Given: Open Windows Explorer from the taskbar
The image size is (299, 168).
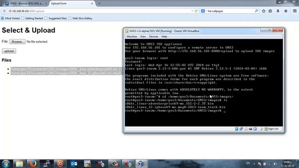Looking at the screenshot, I should click(x=19, y=164).
